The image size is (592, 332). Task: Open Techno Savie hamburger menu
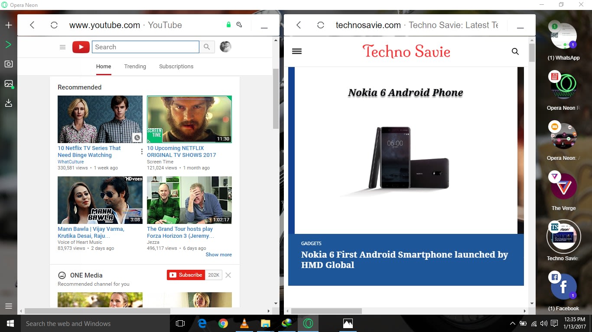[297, 51]
